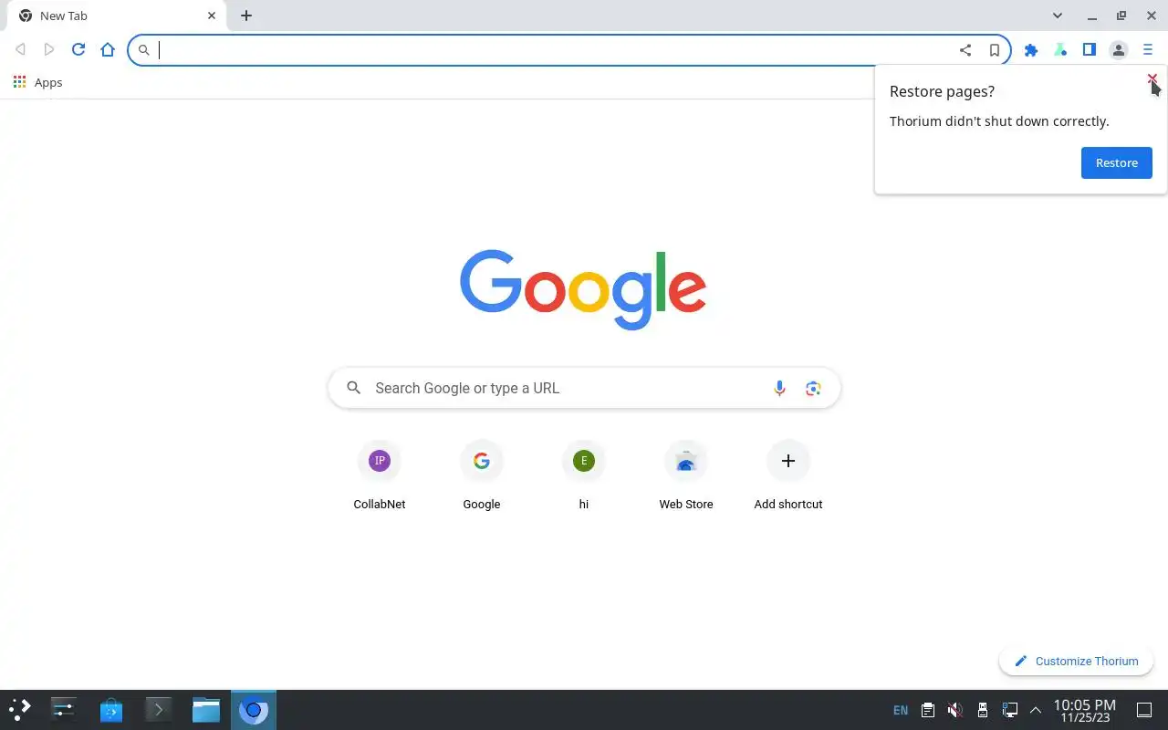The width and height of the screenshot is (1168, 730).
Task: Open the Extensions puzzle icon
Action: coord(1031,50)
